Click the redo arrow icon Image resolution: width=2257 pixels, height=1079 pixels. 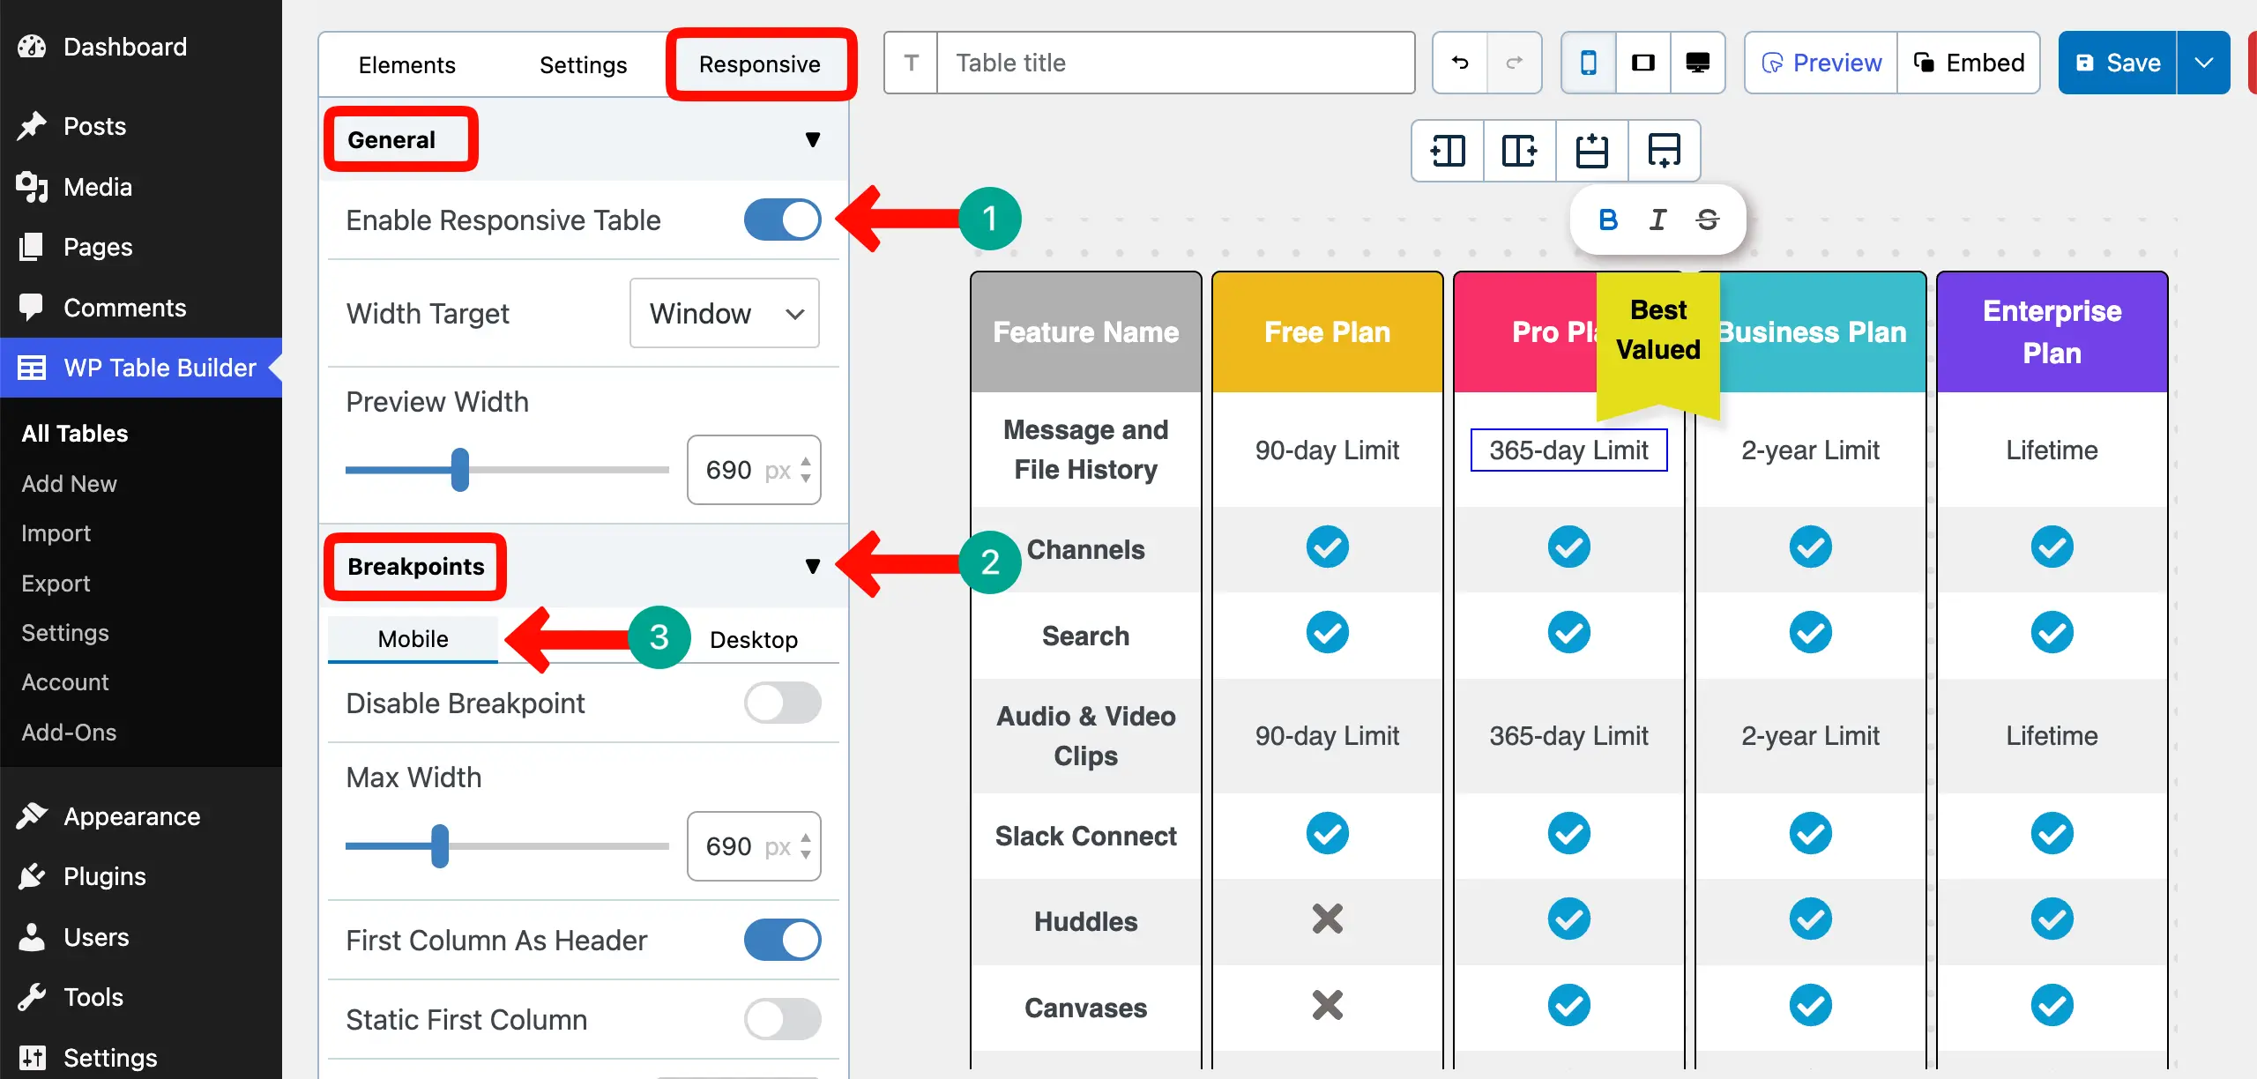tap(1515, 63)
